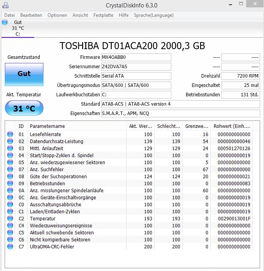The height and width of the screenshot is (271, 264).
Task: Click raw value 000000000083
Action: [x=234, y=184]
